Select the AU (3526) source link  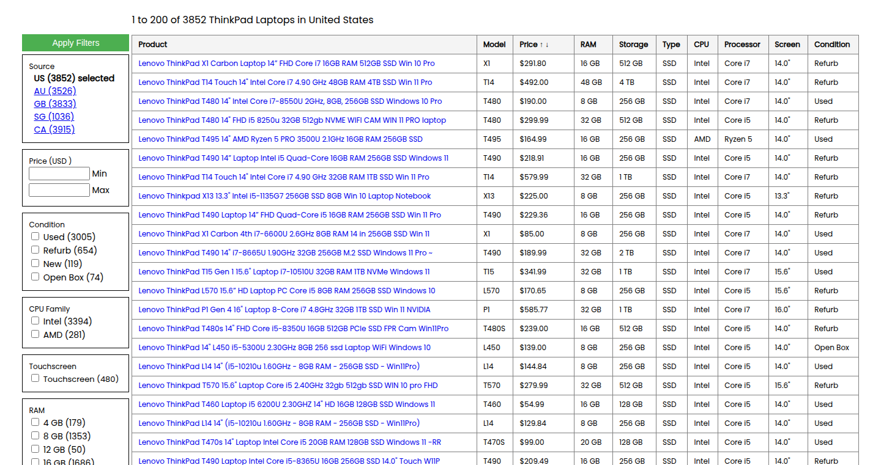(55, 91)
